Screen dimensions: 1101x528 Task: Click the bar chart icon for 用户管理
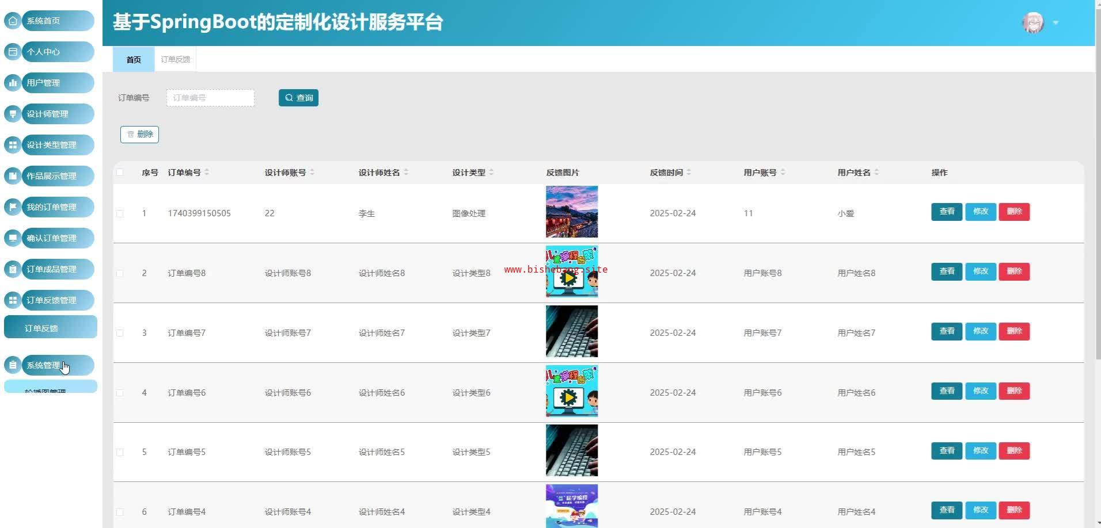(13, 83)
